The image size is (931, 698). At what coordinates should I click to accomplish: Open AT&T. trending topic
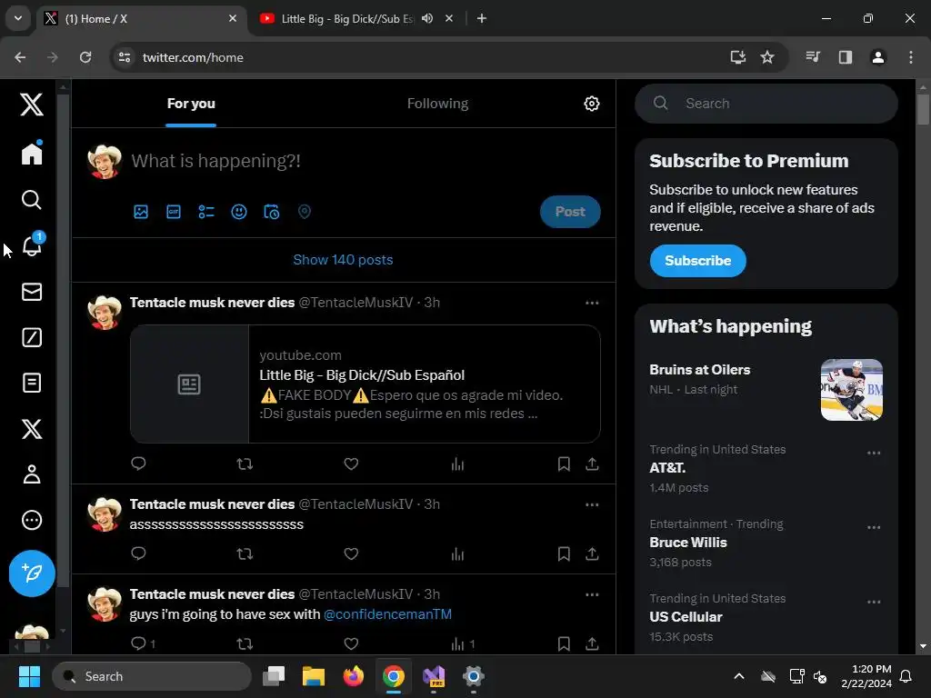coord(667,468)
